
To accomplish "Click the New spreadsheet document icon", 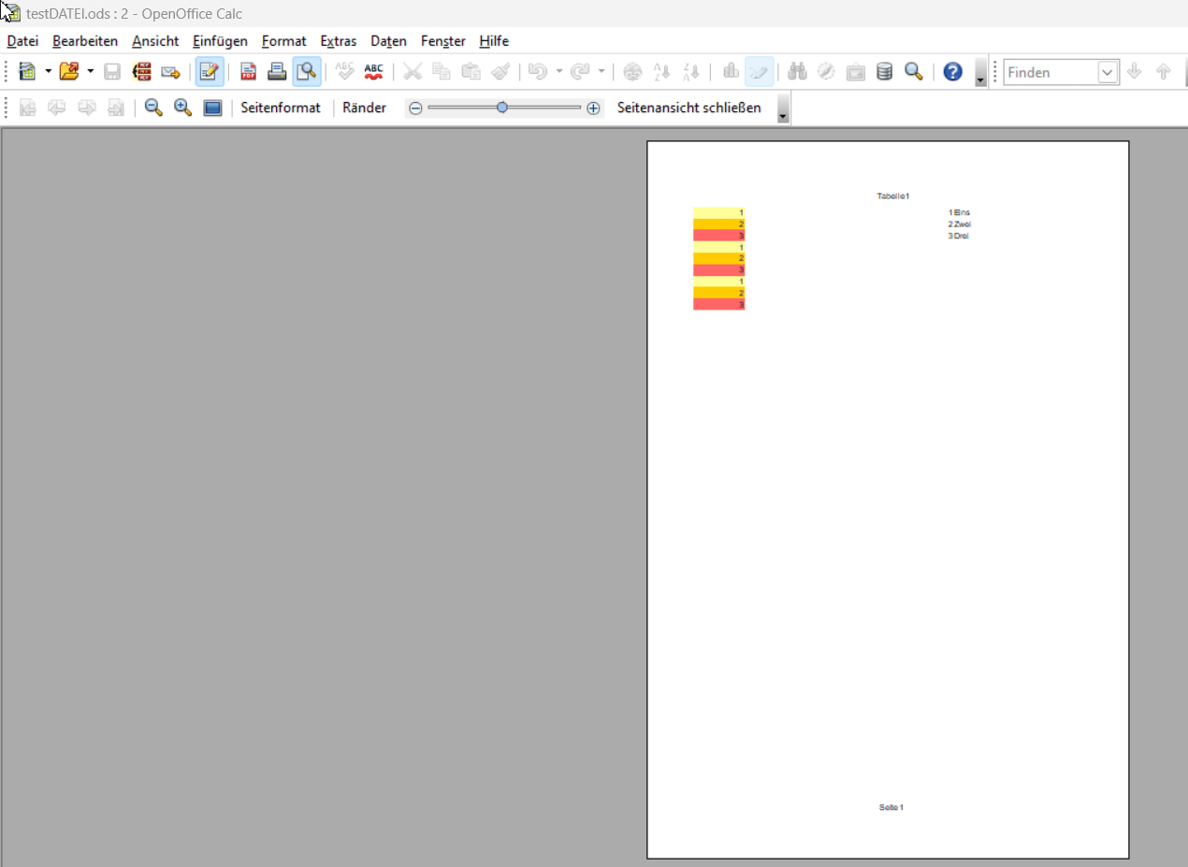I will (x=27, y=72).
